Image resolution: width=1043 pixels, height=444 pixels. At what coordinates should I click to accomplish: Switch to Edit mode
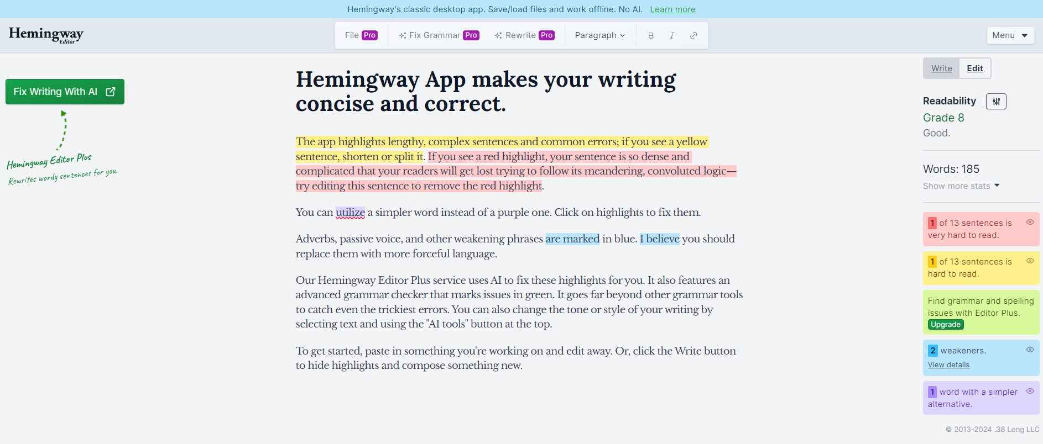point(974,68)
